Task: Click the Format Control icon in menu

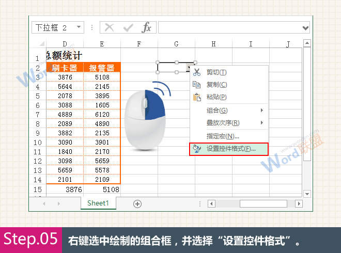Action: tap(196, 149)
